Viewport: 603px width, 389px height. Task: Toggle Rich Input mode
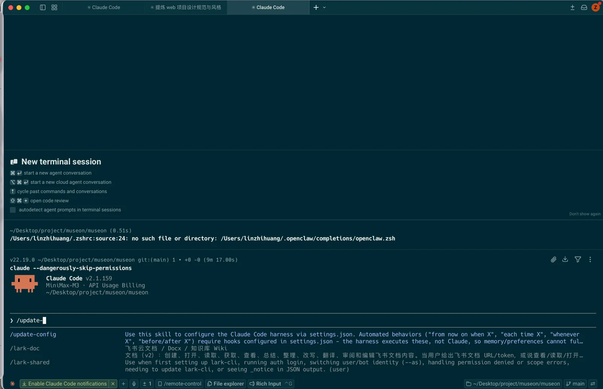tap(271, 384)
